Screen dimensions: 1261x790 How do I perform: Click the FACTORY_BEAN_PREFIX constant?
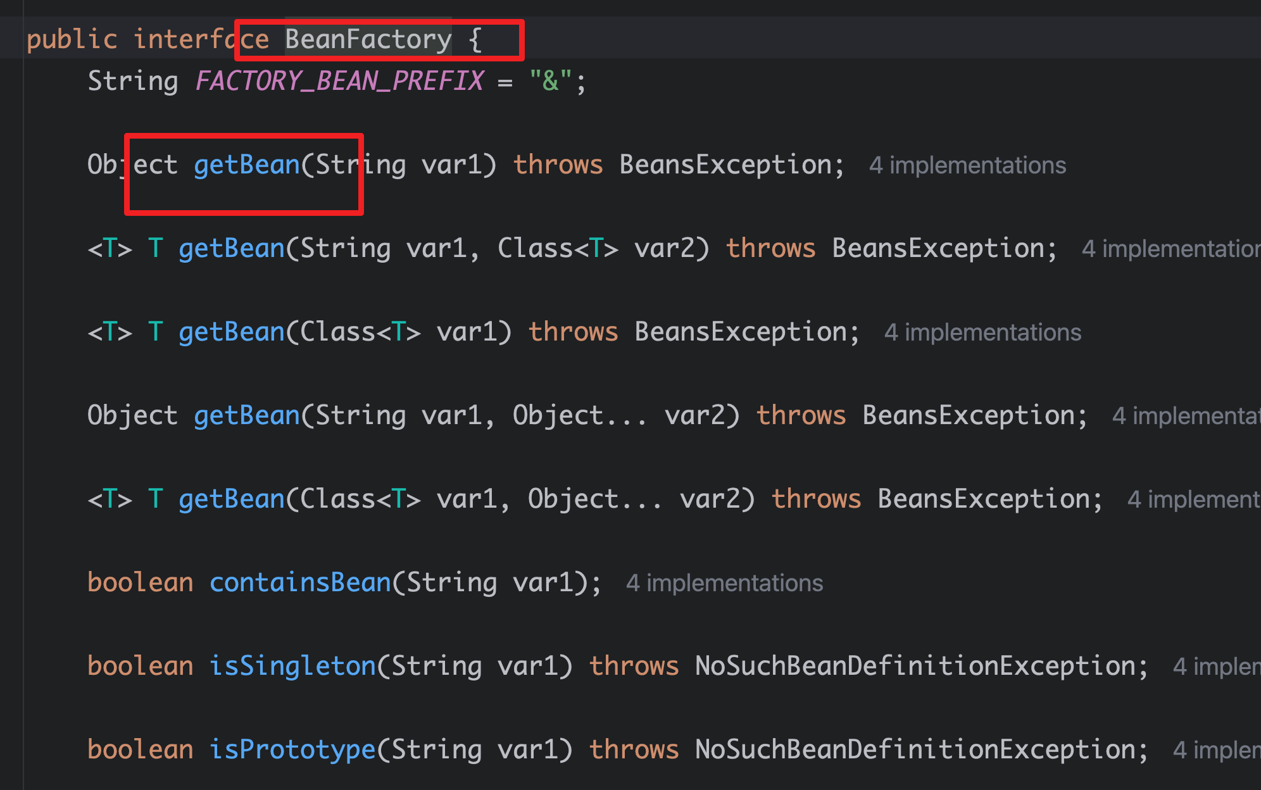pos(339,81)
